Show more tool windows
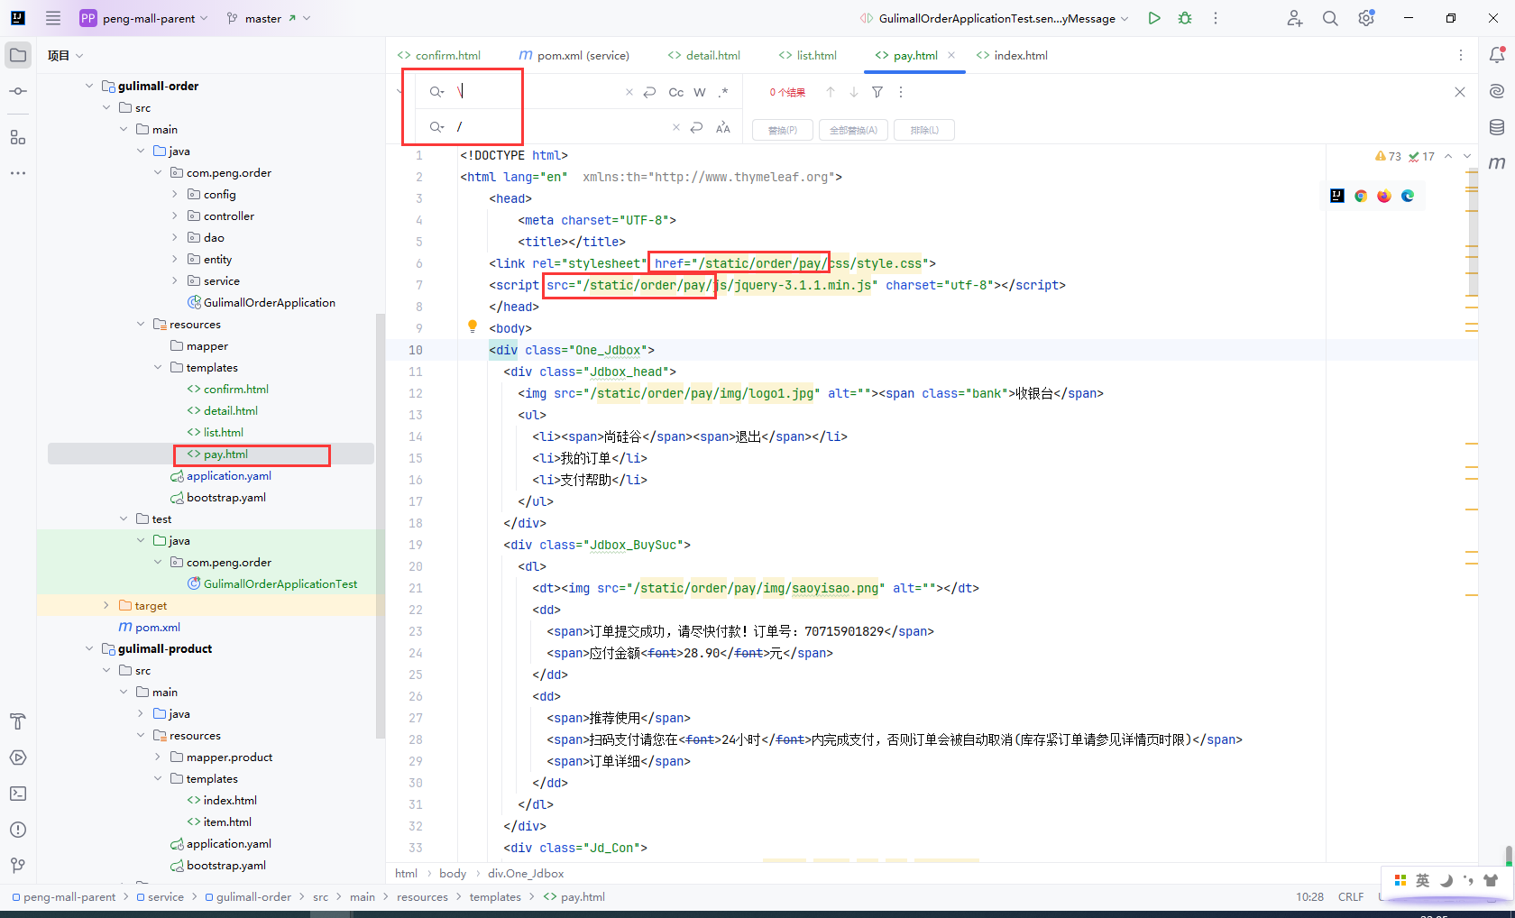Screen dimensions: 1515x918 18,172
